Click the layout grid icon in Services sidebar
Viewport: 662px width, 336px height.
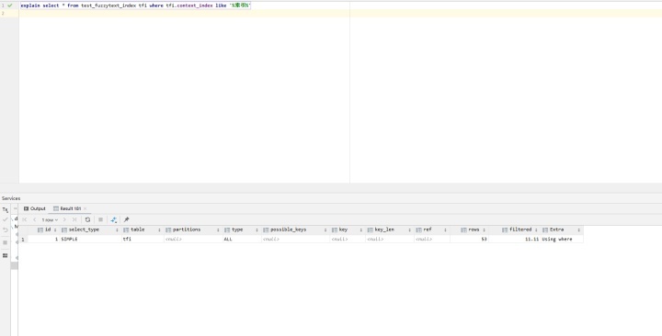click(x=6, y=255)
